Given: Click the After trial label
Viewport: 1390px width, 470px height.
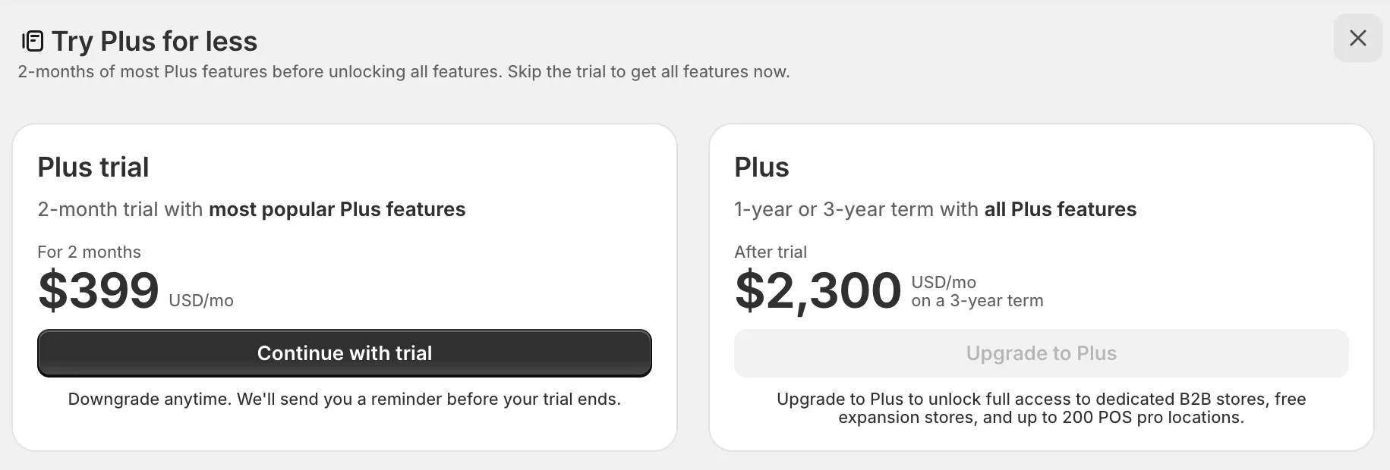Looking at the screenshot, I should [770, 252].
